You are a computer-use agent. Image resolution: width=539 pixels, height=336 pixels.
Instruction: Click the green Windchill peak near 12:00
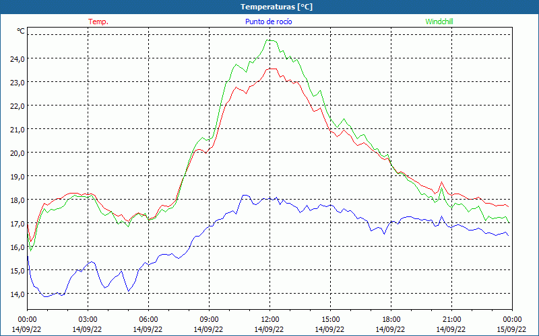(x=270, y=40)
